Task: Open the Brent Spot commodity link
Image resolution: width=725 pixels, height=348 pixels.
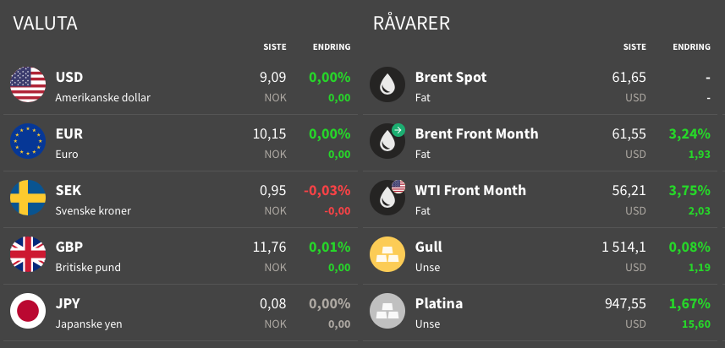Action: [451, 77]
